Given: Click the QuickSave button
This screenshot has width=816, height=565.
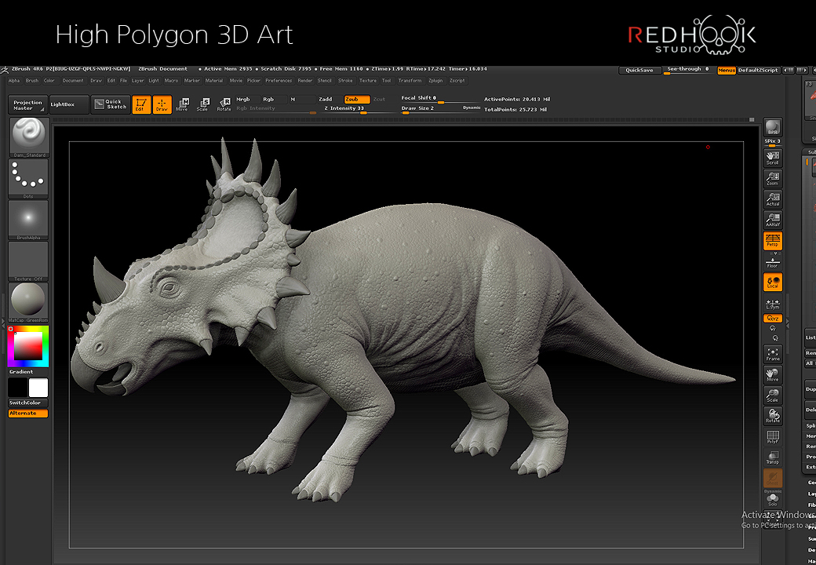Looking at the screenshot, I should (639, 71).
